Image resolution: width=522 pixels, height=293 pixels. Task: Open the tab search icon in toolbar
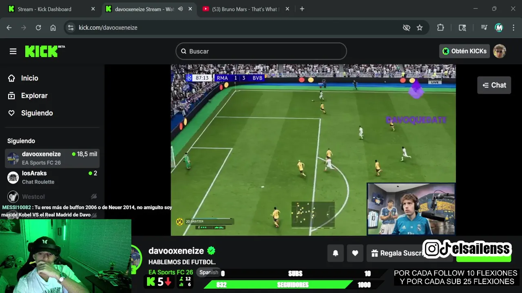(462, 28)
